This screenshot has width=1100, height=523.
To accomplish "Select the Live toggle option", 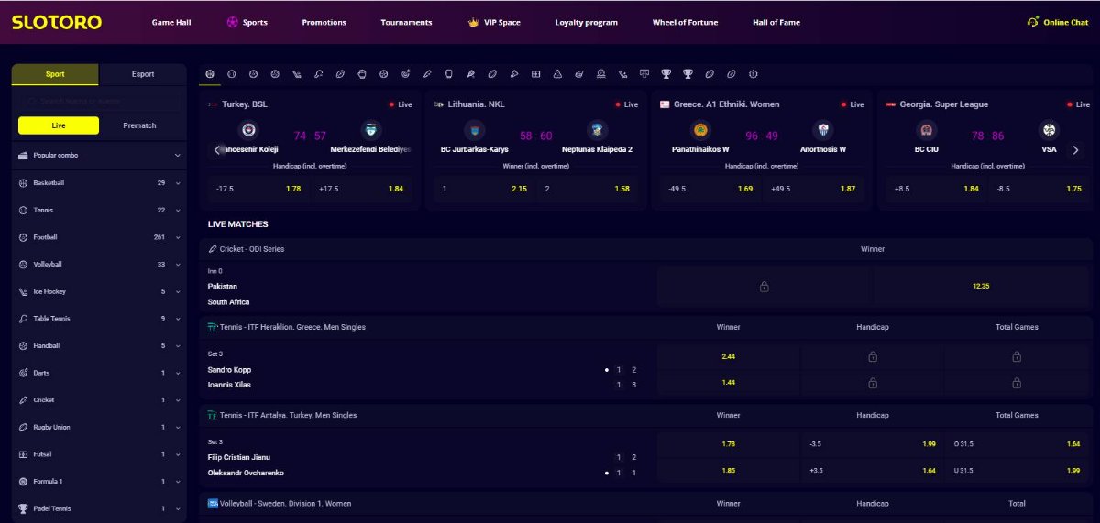I will (x=59, y=125).
